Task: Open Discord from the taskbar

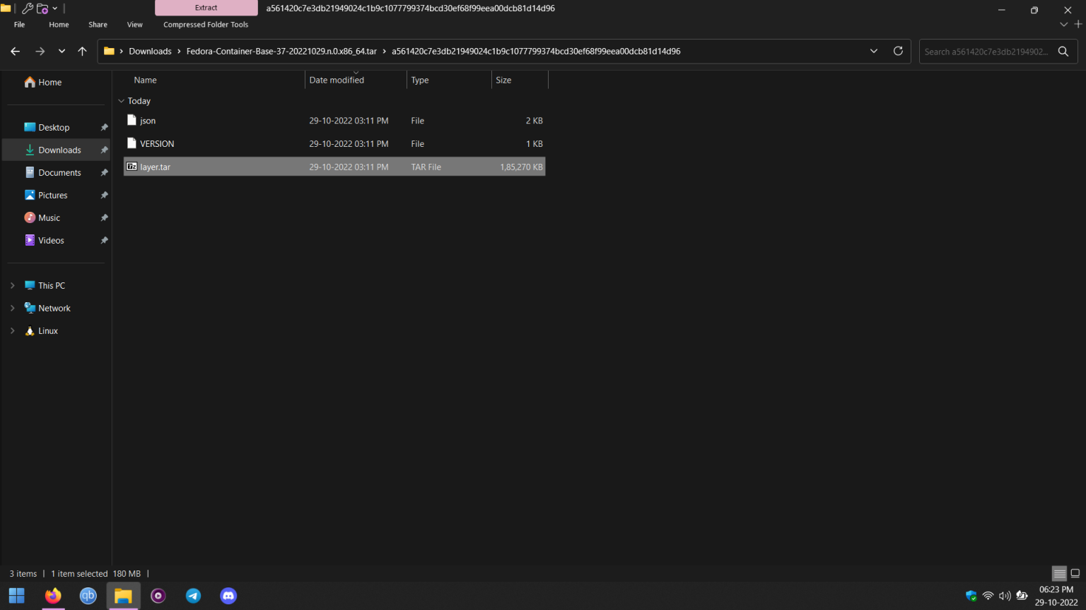Action: tap(228, 596)
